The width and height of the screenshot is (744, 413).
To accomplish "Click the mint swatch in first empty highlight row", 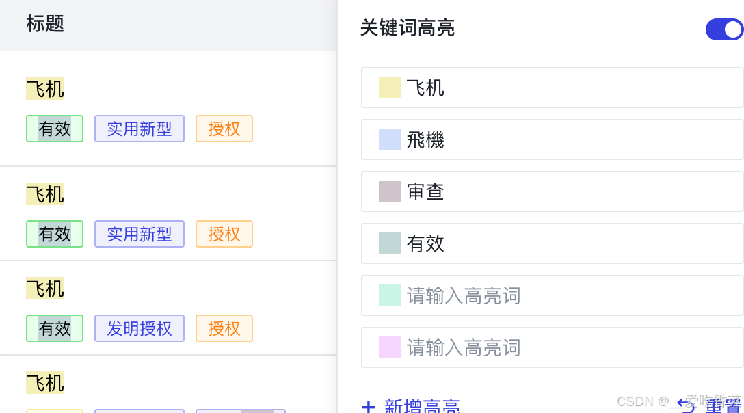I will pyautogui.click(x=390, y=295).
